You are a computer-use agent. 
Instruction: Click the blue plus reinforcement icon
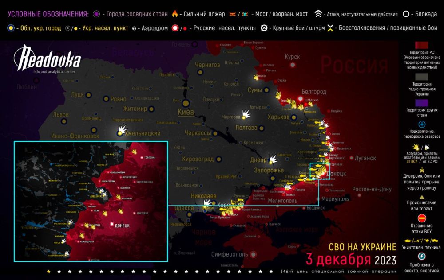421,124
